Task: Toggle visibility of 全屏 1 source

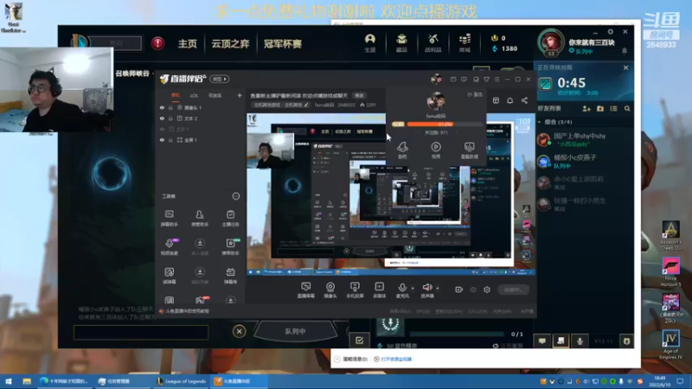Action: pyautogui.click(x=162, y=140)
